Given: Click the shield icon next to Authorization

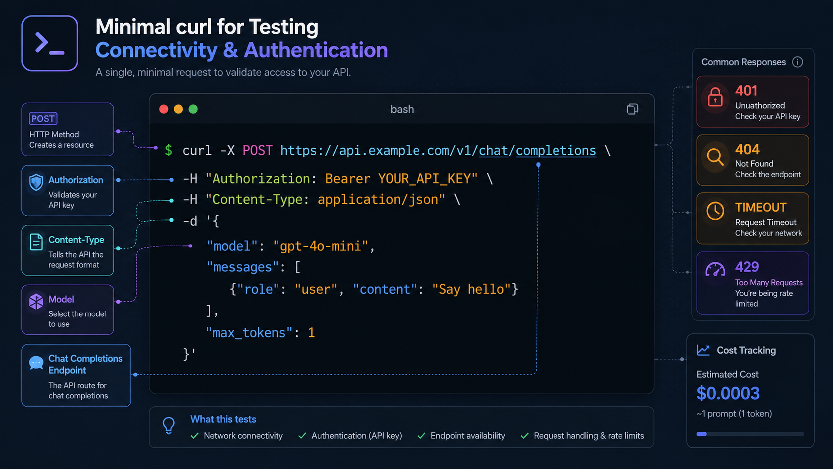Looking at the screenshot, I should tap(36, 182).
